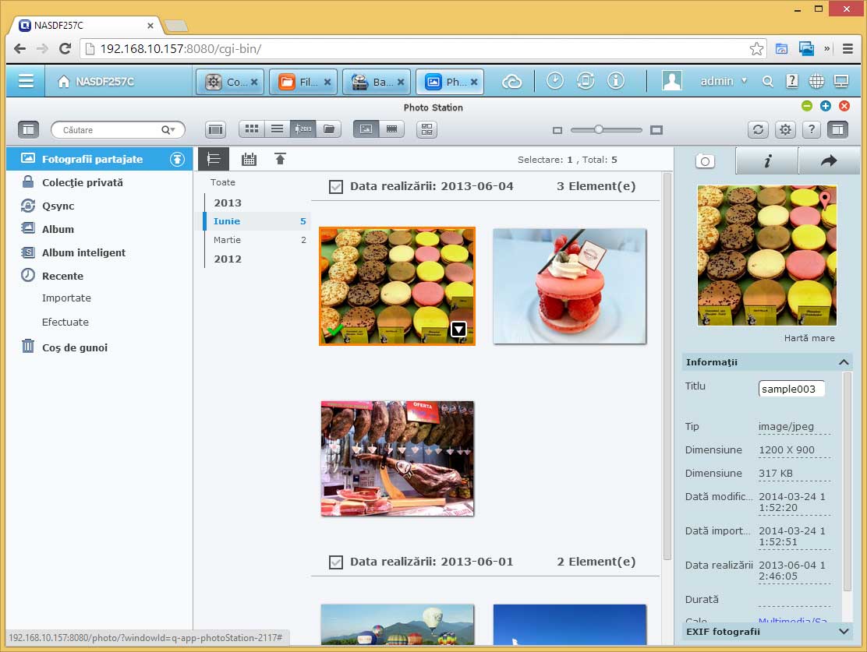
Task: Show photos only filter button
Action: pos(366,129)
